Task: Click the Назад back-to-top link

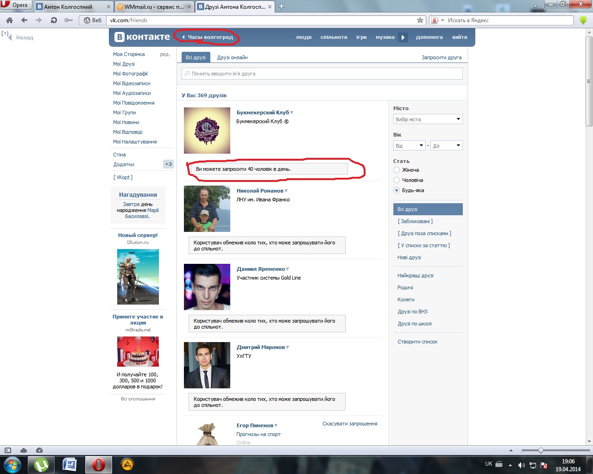Action: 25,37
